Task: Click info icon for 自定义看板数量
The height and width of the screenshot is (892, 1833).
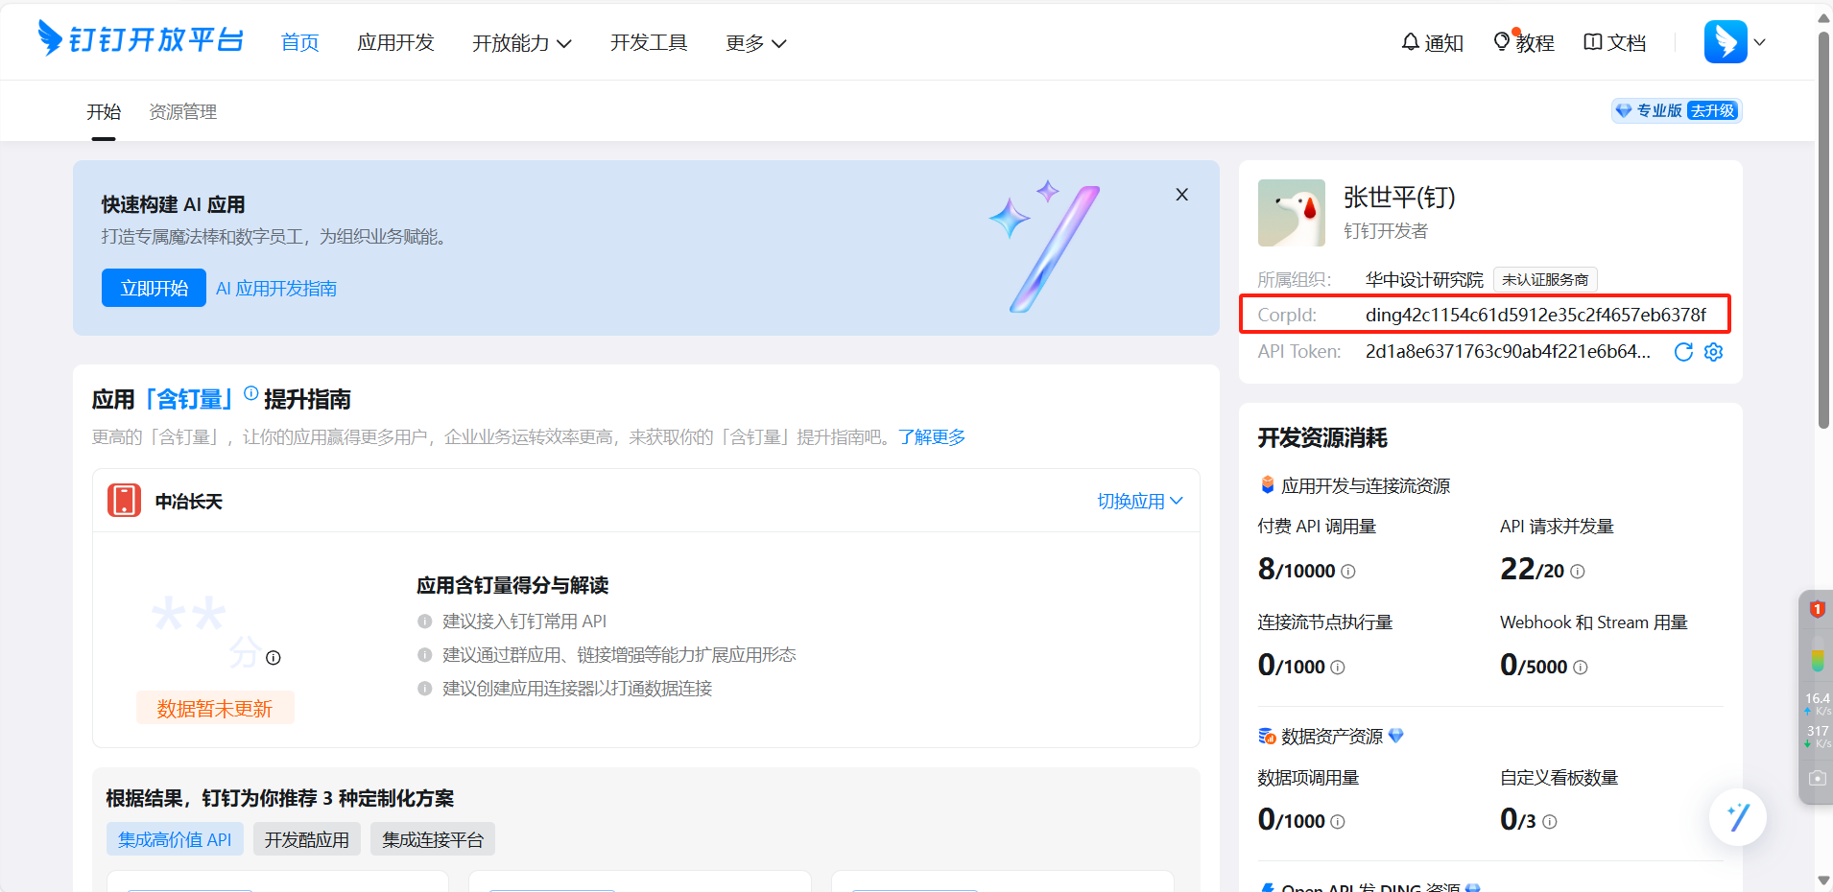Action: point(1550,822)
